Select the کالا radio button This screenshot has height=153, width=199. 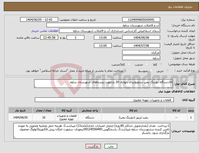[x=161, y=64]
